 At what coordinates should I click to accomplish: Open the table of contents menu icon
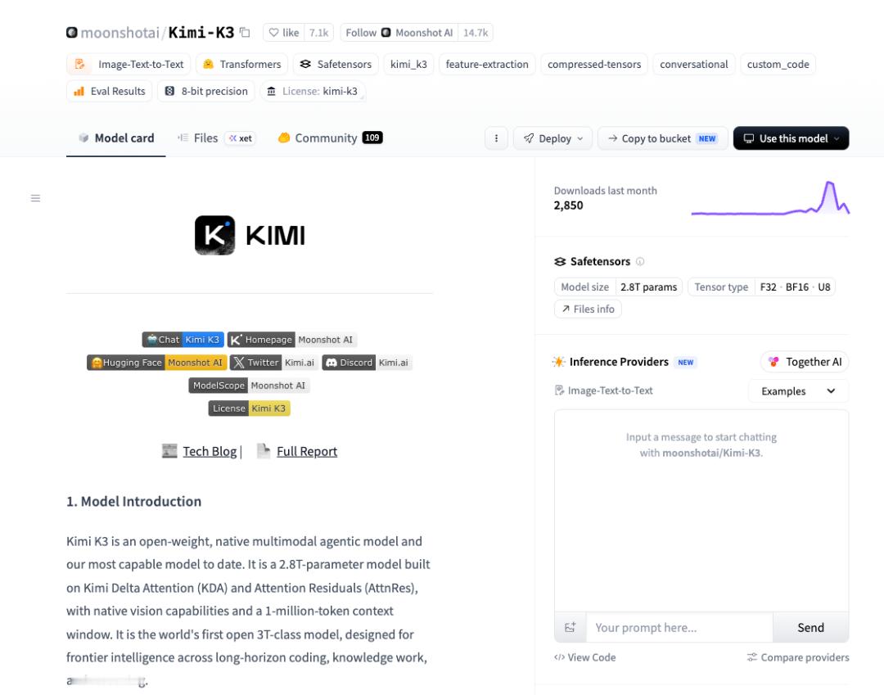[x=35, y=198]
